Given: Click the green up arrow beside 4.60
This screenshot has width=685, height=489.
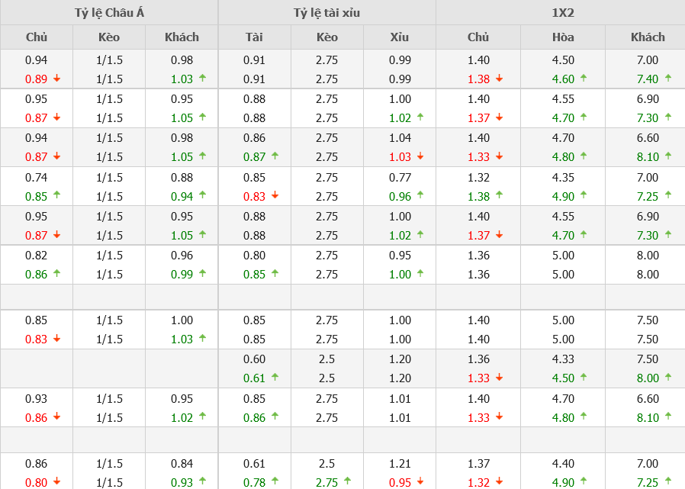Looking at the screenshot, I should pos(584,78).
